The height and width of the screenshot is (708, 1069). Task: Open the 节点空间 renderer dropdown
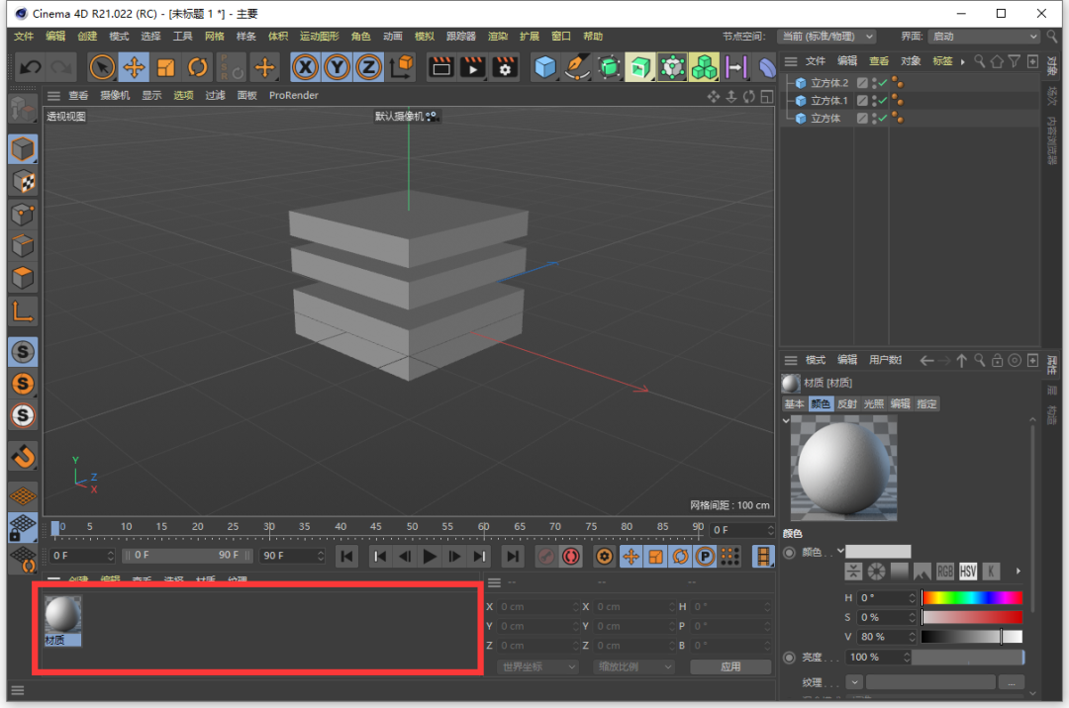(x=826, y=37)
